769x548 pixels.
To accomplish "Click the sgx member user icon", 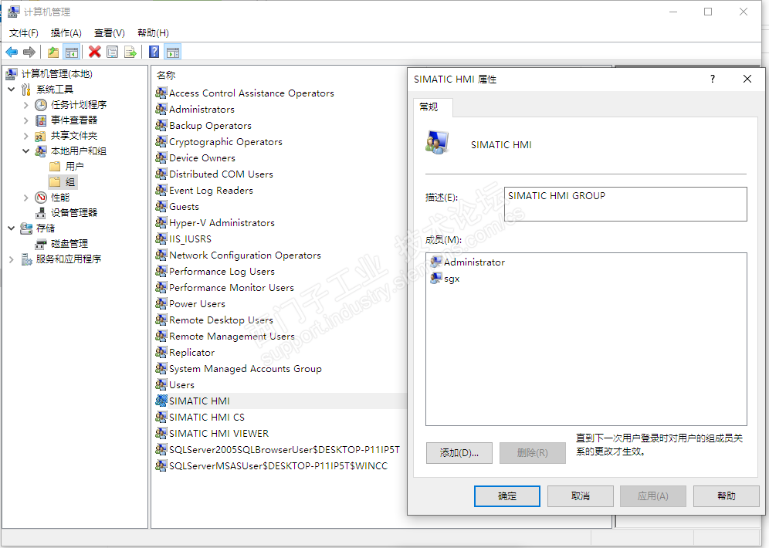I will point(436,278).
